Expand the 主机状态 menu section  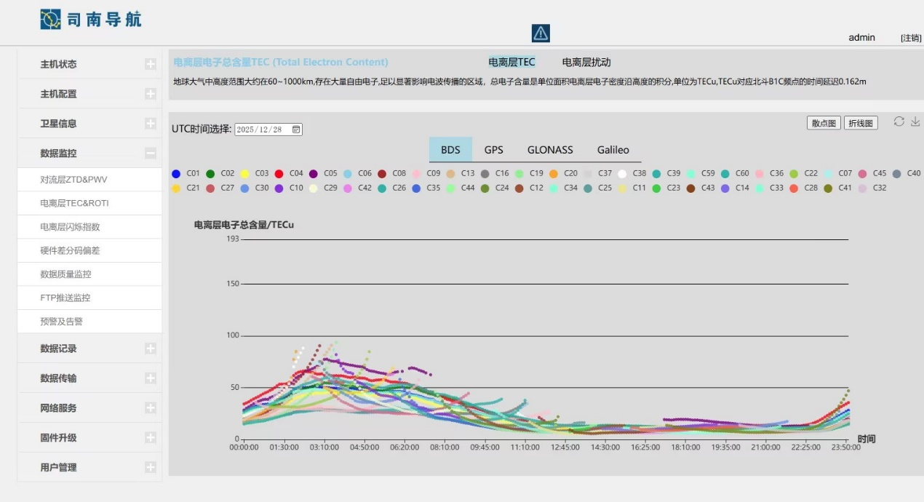[151, 64]
